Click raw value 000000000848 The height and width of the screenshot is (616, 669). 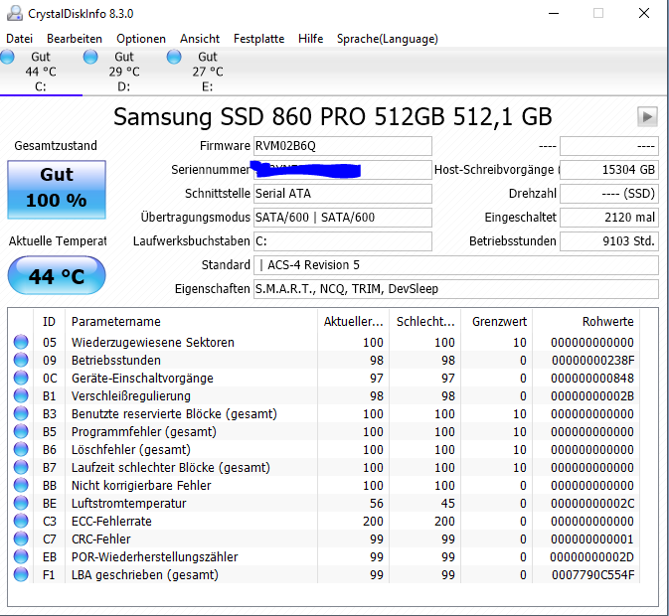(x=592, y=379)
